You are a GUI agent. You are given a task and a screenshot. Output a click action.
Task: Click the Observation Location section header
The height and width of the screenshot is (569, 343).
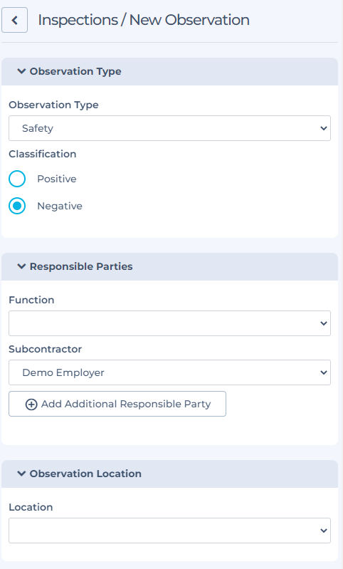pos(169,474)
